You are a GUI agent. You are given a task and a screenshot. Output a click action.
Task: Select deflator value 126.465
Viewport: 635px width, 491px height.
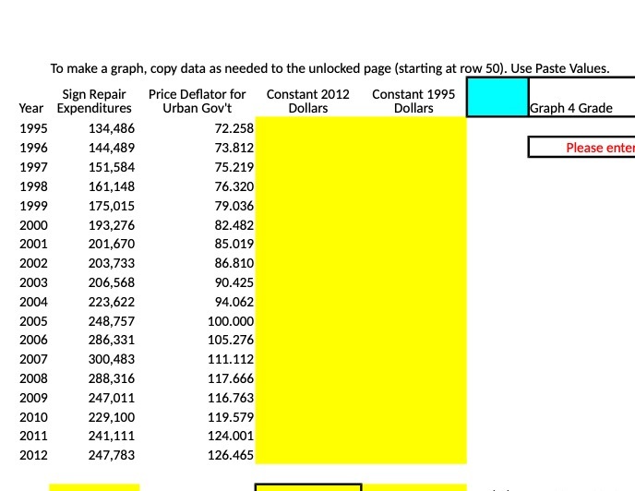231,455
